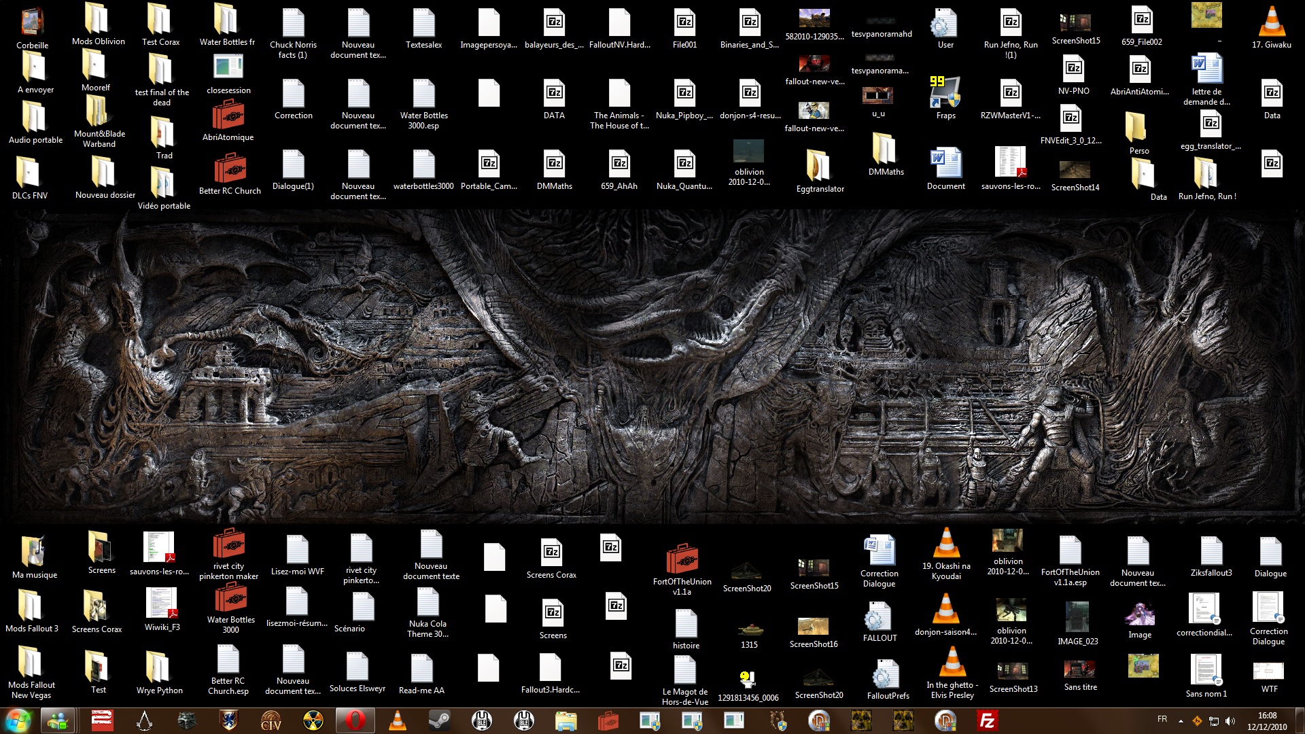
Task: Select the FalloutPrefs config file
Action: pyautogui.click(x=888, y=680)
